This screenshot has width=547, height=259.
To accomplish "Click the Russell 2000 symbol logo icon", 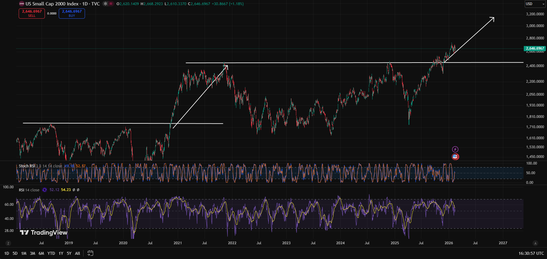I will pos(22,4).
